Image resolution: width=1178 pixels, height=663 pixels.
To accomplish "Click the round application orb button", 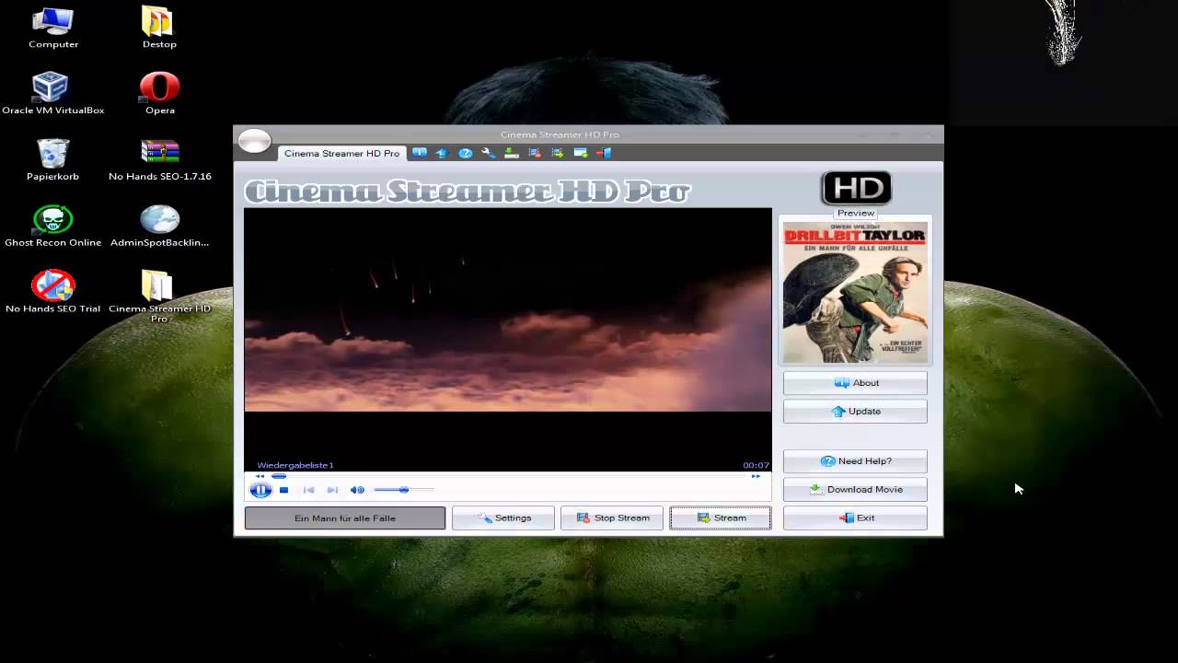I will [x=255, y=142].
